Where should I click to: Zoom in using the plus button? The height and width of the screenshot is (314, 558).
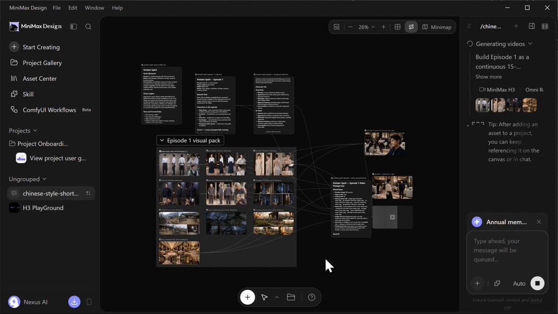point(384,27)
